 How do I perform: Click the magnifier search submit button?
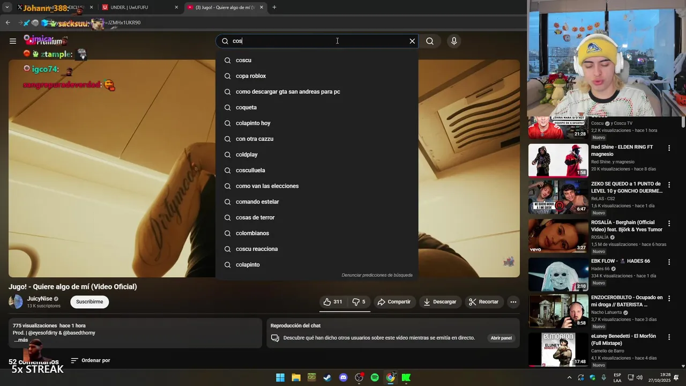coord(430,41)
